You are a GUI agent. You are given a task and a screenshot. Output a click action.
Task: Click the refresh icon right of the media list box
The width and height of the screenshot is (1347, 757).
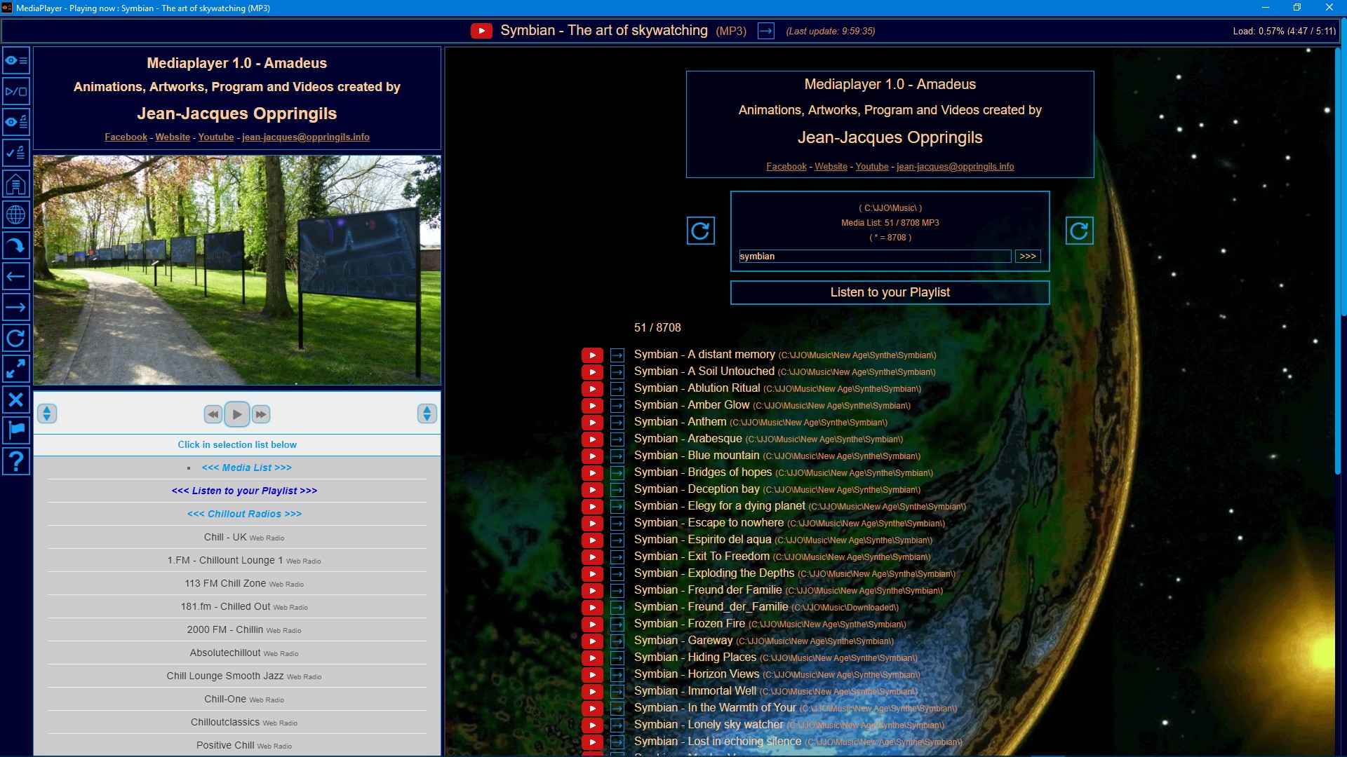tap(1079, 231)
